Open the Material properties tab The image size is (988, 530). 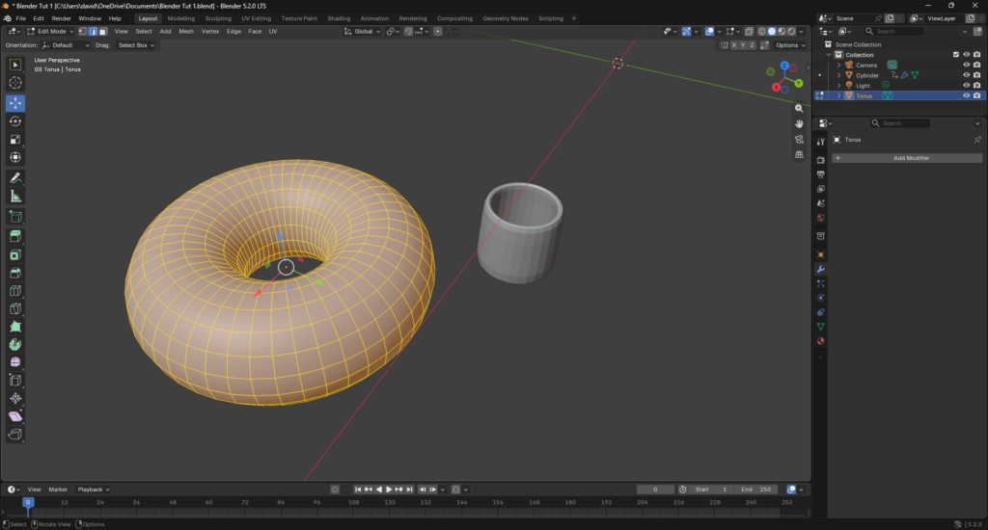click(x=820, y=341)
